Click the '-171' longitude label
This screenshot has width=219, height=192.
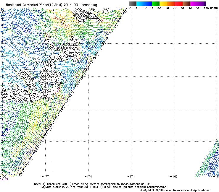tap(131, 177)
